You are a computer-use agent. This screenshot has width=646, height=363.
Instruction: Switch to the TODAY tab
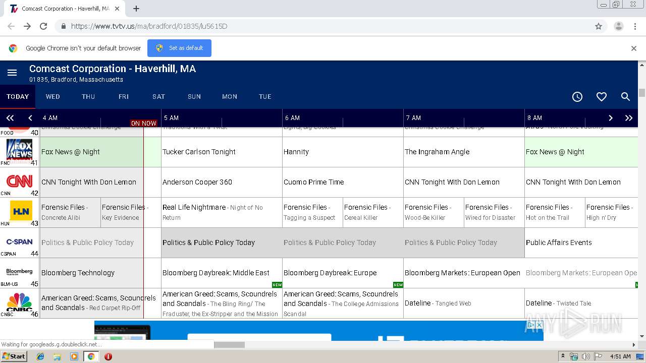(x=18, y=97)
